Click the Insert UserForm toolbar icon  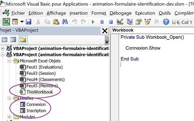pyautogui.click(x=15, y=22)
